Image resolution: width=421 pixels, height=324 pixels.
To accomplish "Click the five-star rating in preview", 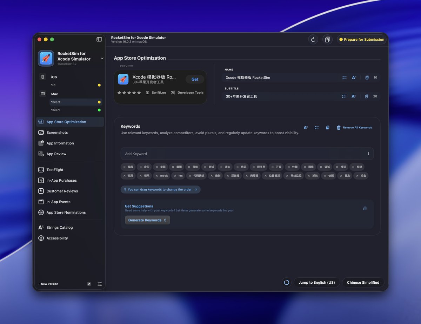I will click(x=129, y=93).
